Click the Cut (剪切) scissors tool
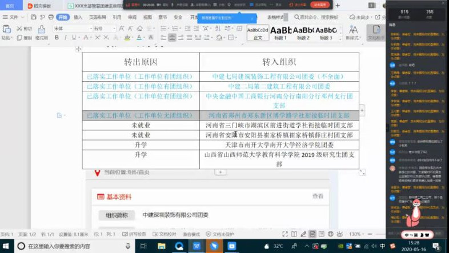This screenshot has width=449, height=253. pos(24,29)
